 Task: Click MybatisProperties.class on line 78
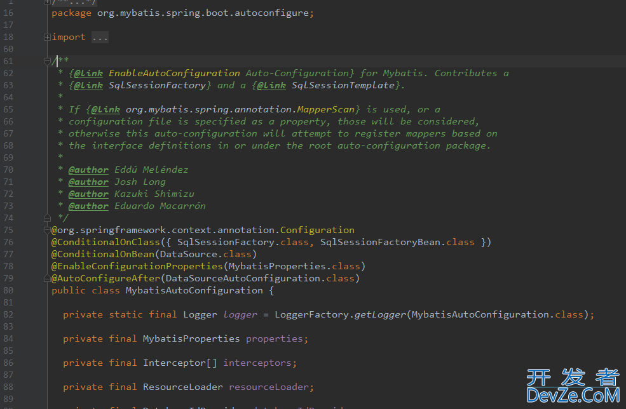294,266
